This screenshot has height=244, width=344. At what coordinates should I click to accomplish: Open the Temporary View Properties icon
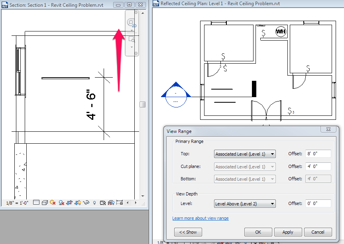pyautogui.click(x=103, y=203)
